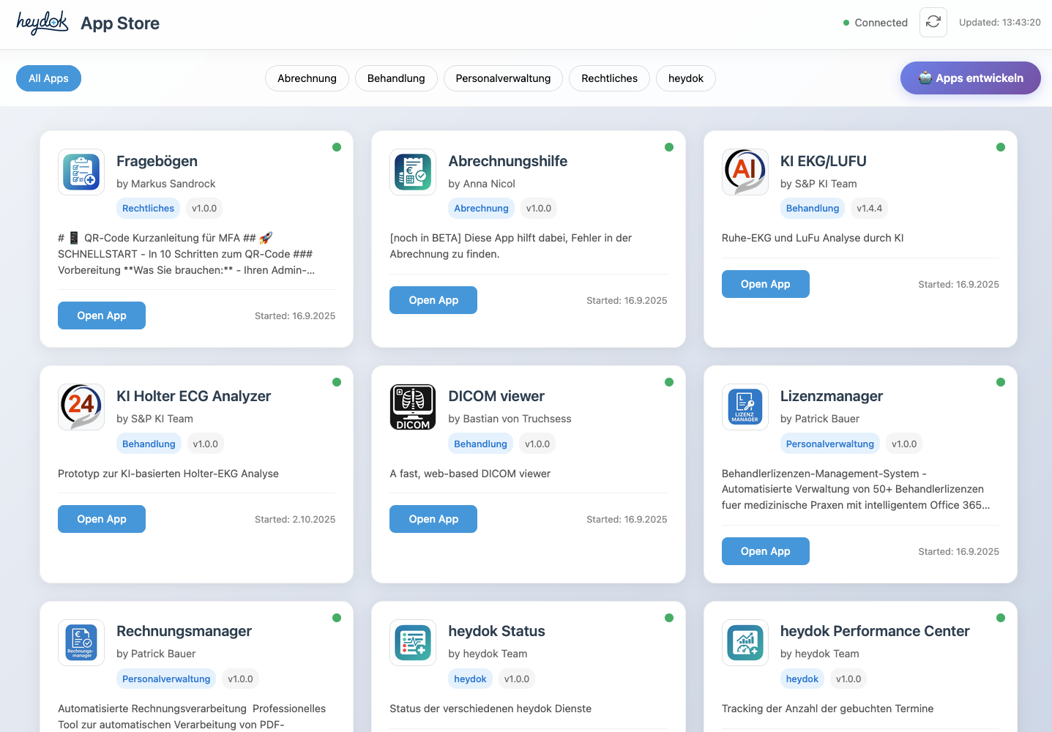This screenshot has width=1052, height=732.
Task: Click the Abrechnungshilfe app icon
Action: click(413, 172)
